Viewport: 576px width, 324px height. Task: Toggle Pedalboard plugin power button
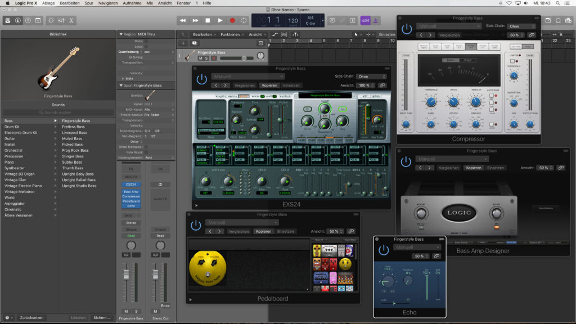click(196, 225)
